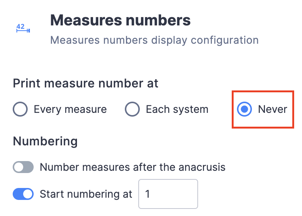The height and width of the screenshot is (216, 302).
Task: Click the blue measure-count glyph in the sidebar
Action: (22, 28)
